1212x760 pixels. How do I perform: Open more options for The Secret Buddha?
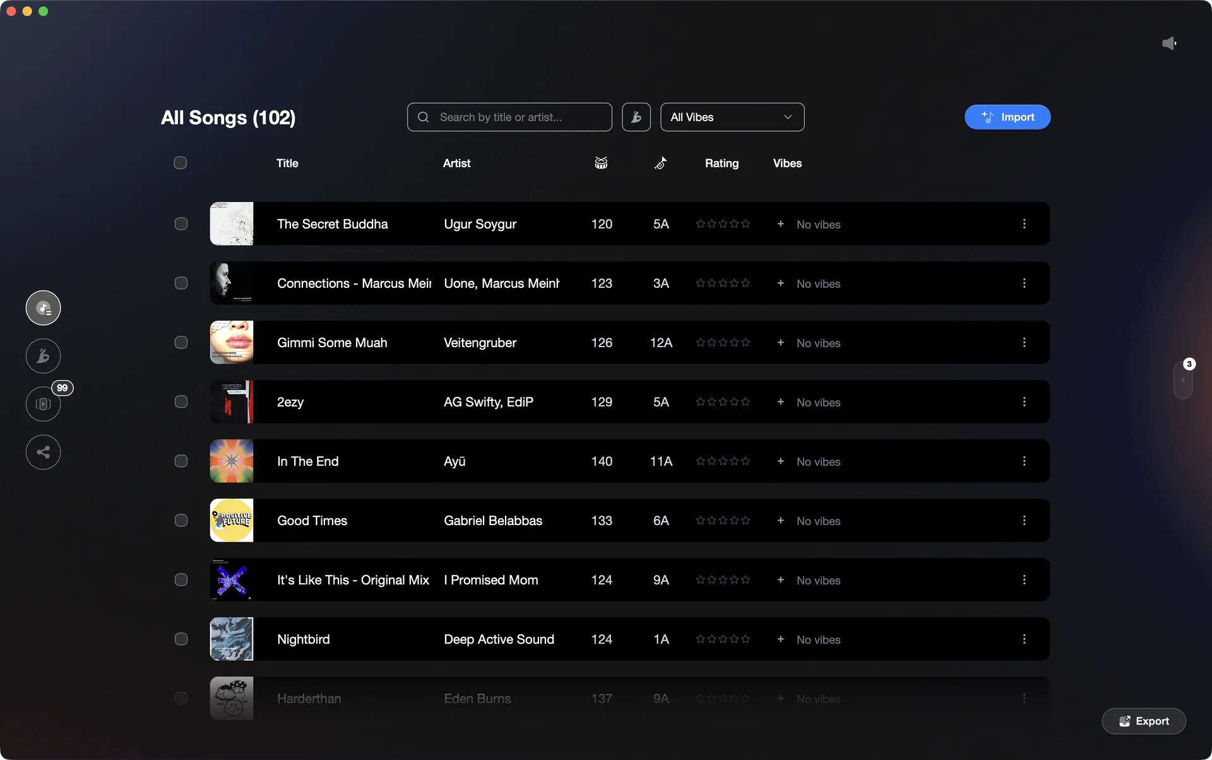pos(1024,223)
